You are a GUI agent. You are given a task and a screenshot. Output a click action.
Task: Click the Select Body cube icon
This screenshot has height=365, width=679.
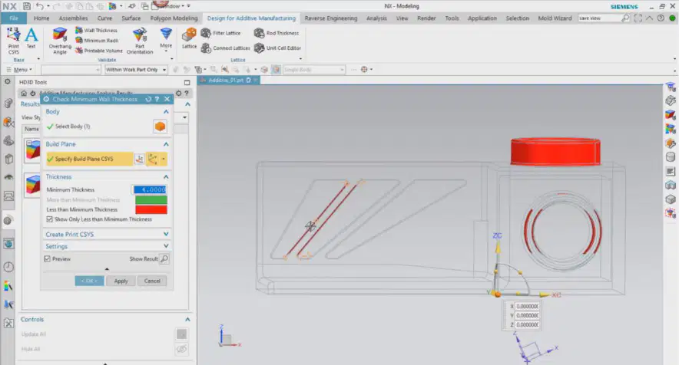[x=160, y=127]
